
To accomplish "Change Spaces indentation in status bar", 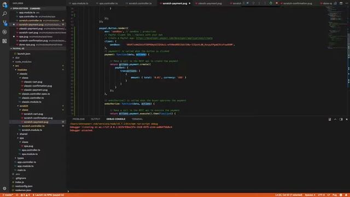I will pos(310,195).
